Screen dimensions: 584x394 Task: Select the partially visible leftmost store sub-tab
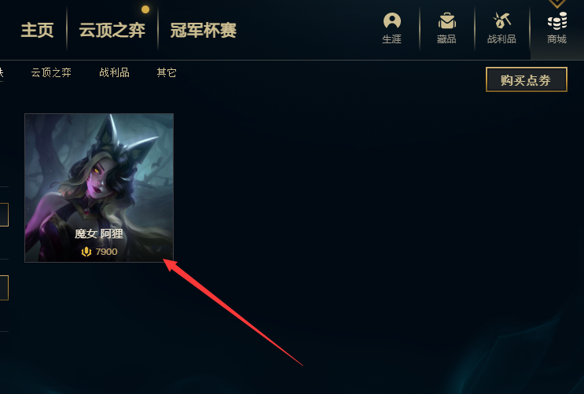[x=2, y=72]
